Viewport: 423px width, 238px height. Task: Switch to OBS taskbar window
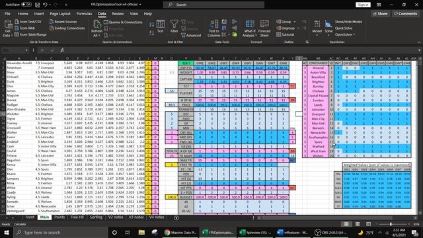click(x=330, y=232)
